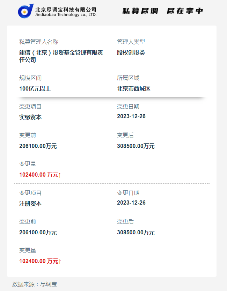Click the Jindiaobao company logo icon
The height and width of the screenshot is (291, 227).
point(25,11)
